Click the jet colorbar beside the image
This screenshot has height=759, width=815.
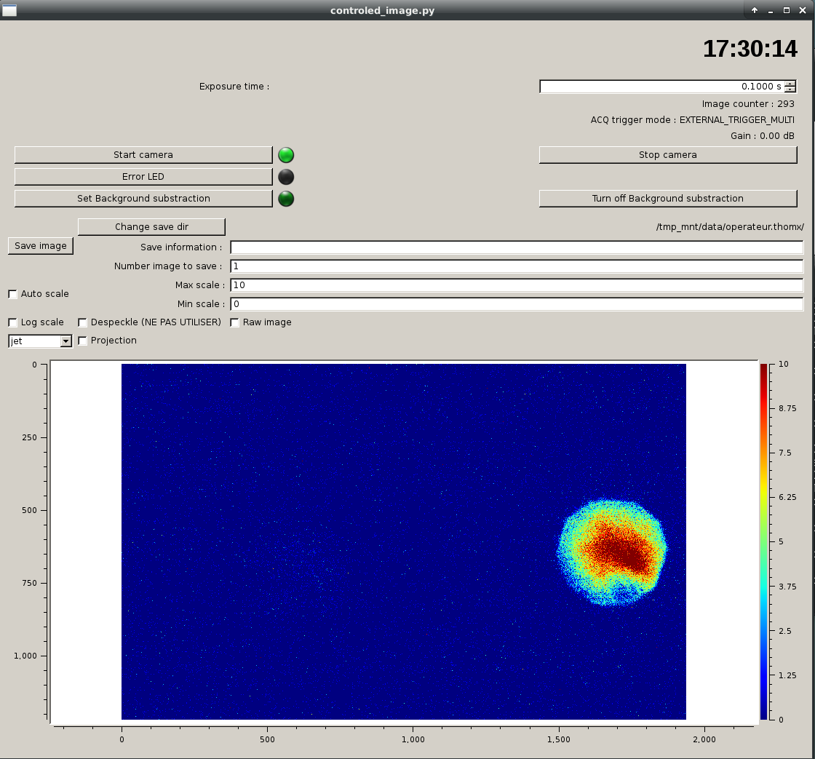pos(763,541)
